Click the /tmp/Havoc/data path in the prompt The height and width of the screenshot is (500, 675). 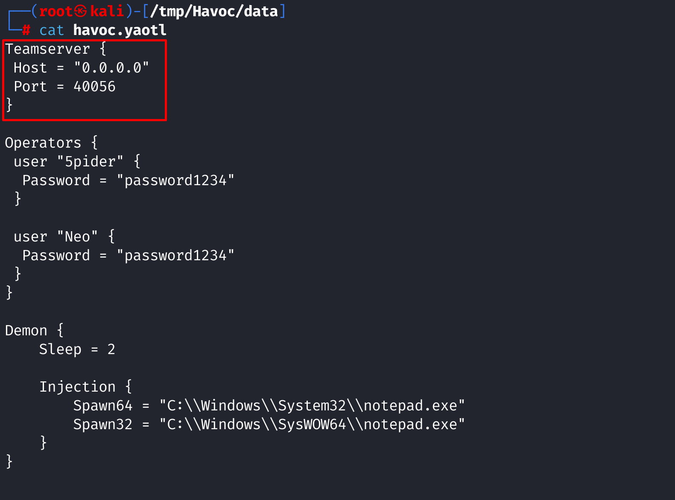pos(218,11)
